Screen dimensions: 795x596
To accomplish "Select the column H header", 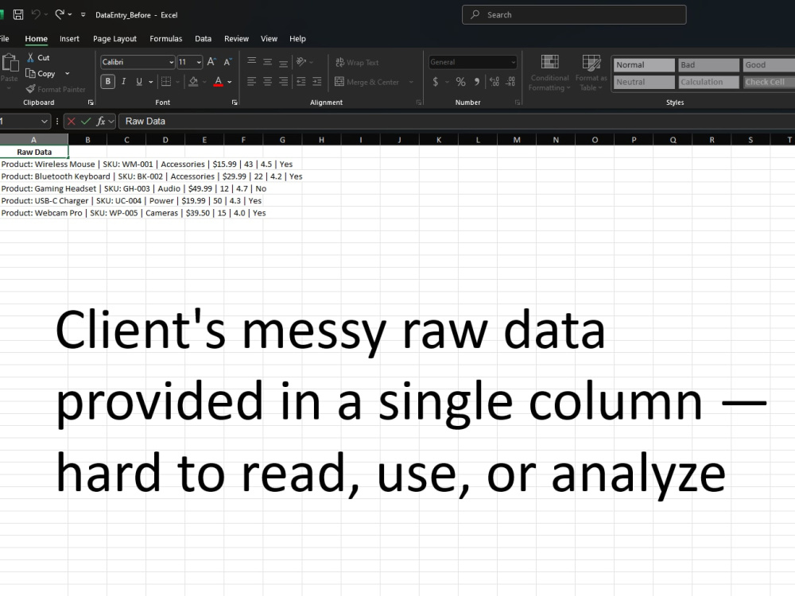I will pos(321,140).
